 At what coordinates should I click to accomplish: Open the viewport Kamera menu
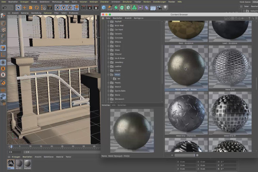click(25, 13)
